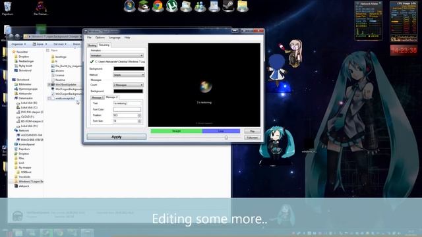Select the Message 2 tab
The width and height of the screenshot is (422, 237).
111,97
